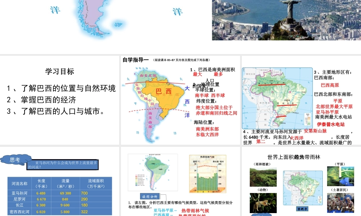Image resolution: width=361 pixels, height=216 pixels.
Task: Click the South America climate types map
Action: [153, 172]
